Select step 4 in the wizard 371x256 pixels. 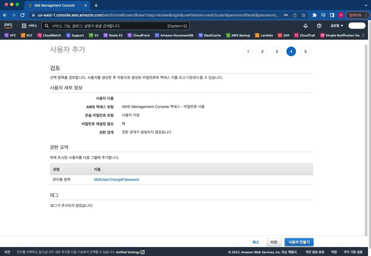tap(291, 52)
